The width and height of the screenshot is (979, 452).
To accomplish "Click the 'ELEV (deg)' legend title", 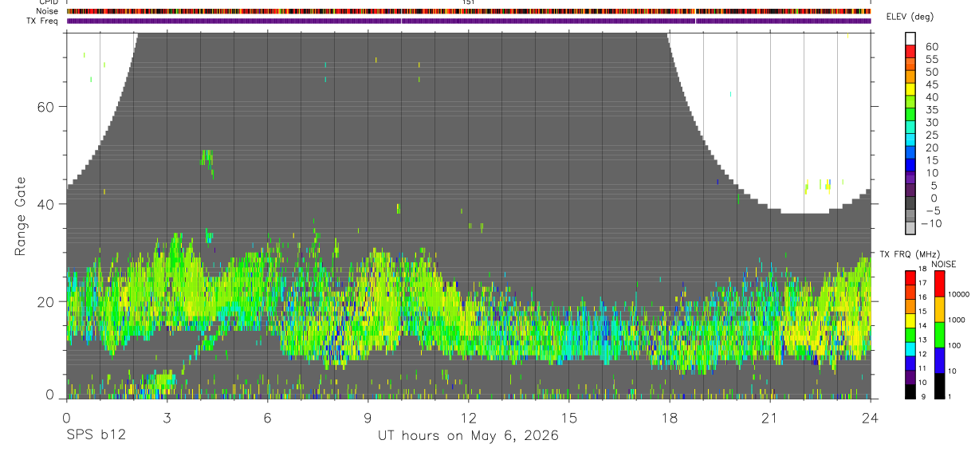I will click(x=910, y=17).
